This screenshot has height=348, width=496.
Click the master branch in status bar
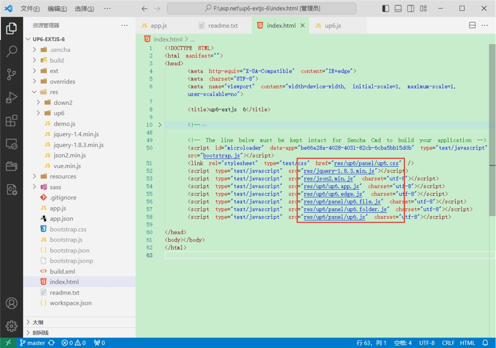pos(32,343)
